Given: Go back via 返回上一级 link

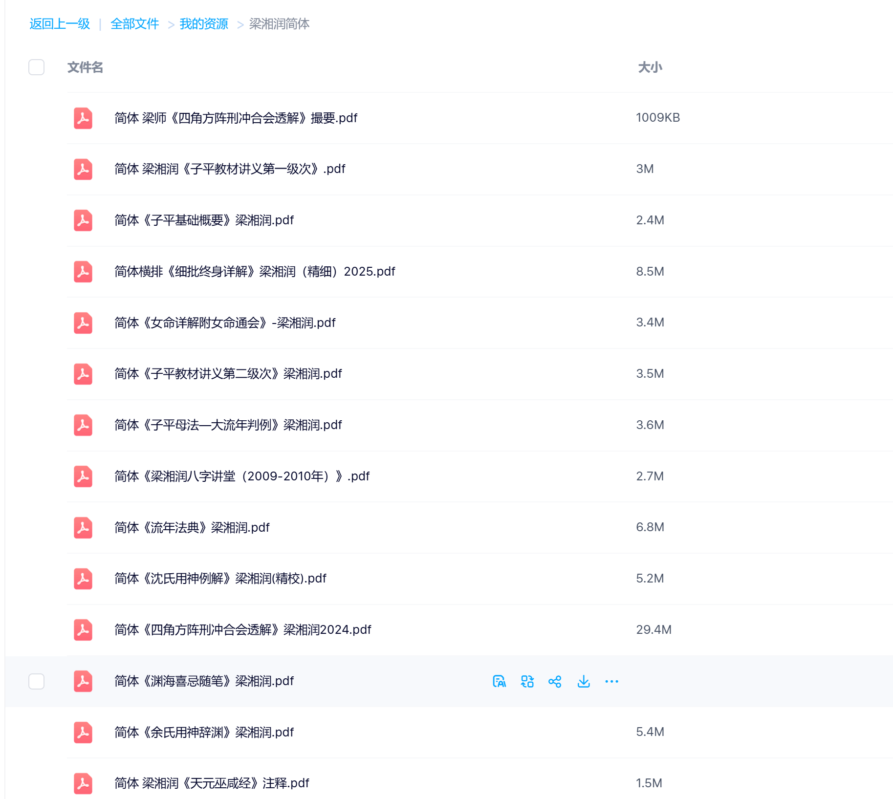Looking at the screenshot, I should [x=60, y=24].
